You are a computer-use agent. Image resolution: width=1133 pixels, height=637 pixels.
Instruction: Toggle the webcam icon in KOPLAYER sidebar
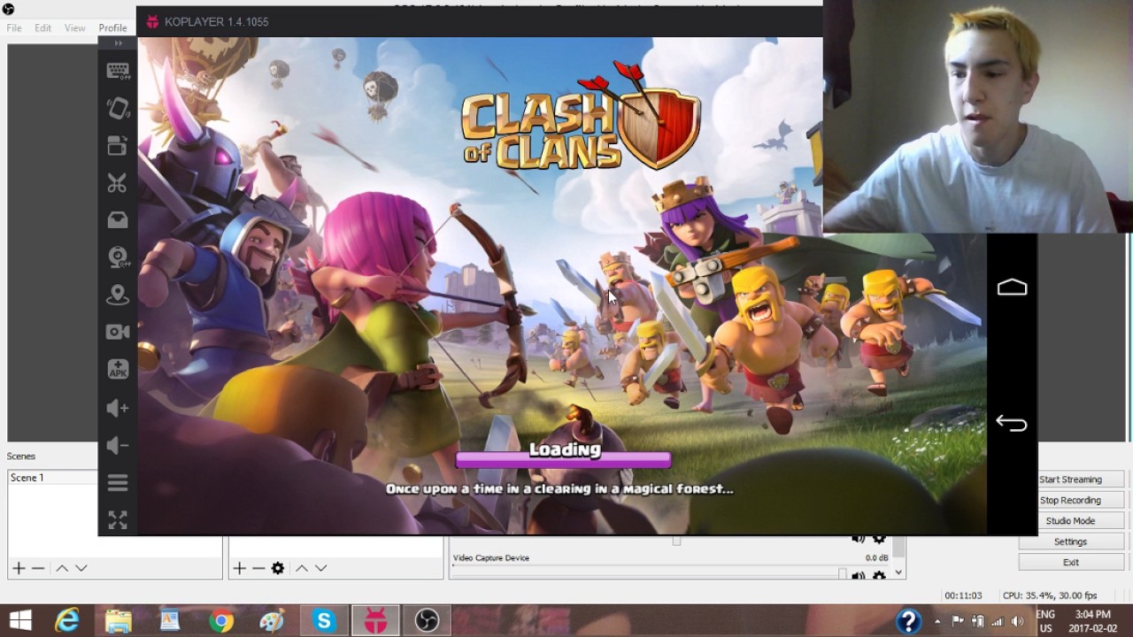point(118,257)
